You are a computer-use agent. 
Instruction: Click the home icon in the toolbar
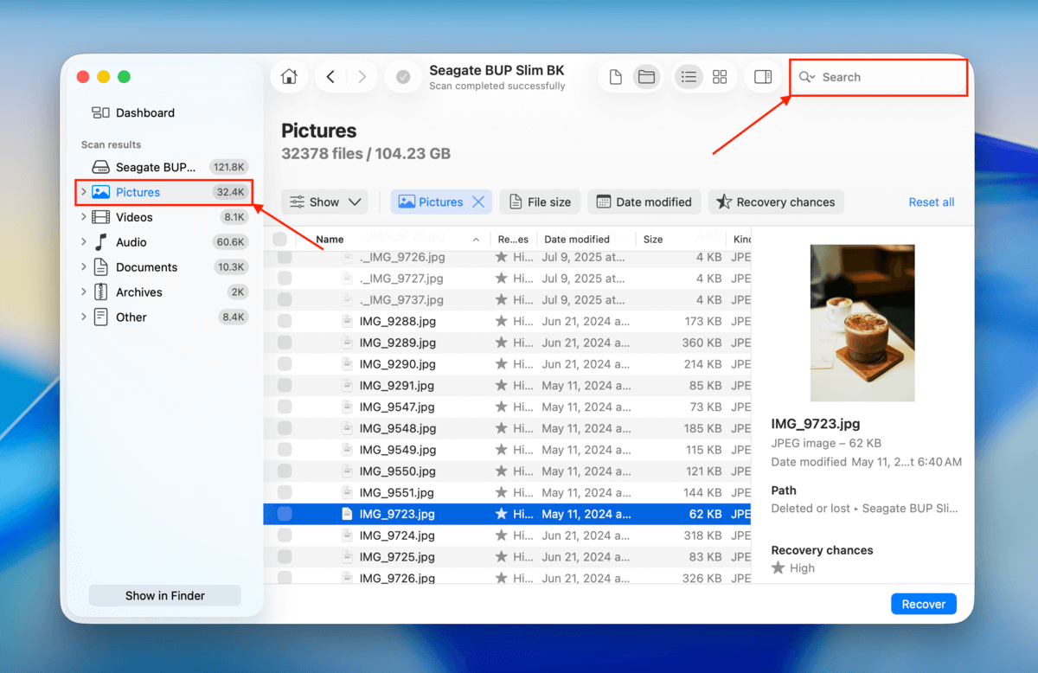[x=289, y=76]
